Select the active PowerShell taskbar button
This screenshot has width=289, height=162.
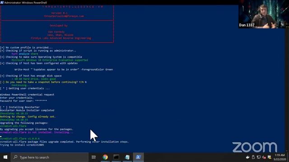tap(139, 157)
